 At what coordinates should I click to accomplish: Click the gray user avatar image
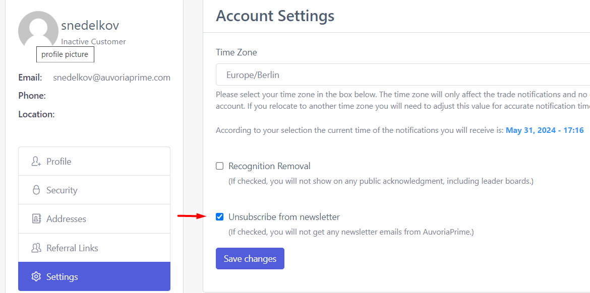[38, 30]
